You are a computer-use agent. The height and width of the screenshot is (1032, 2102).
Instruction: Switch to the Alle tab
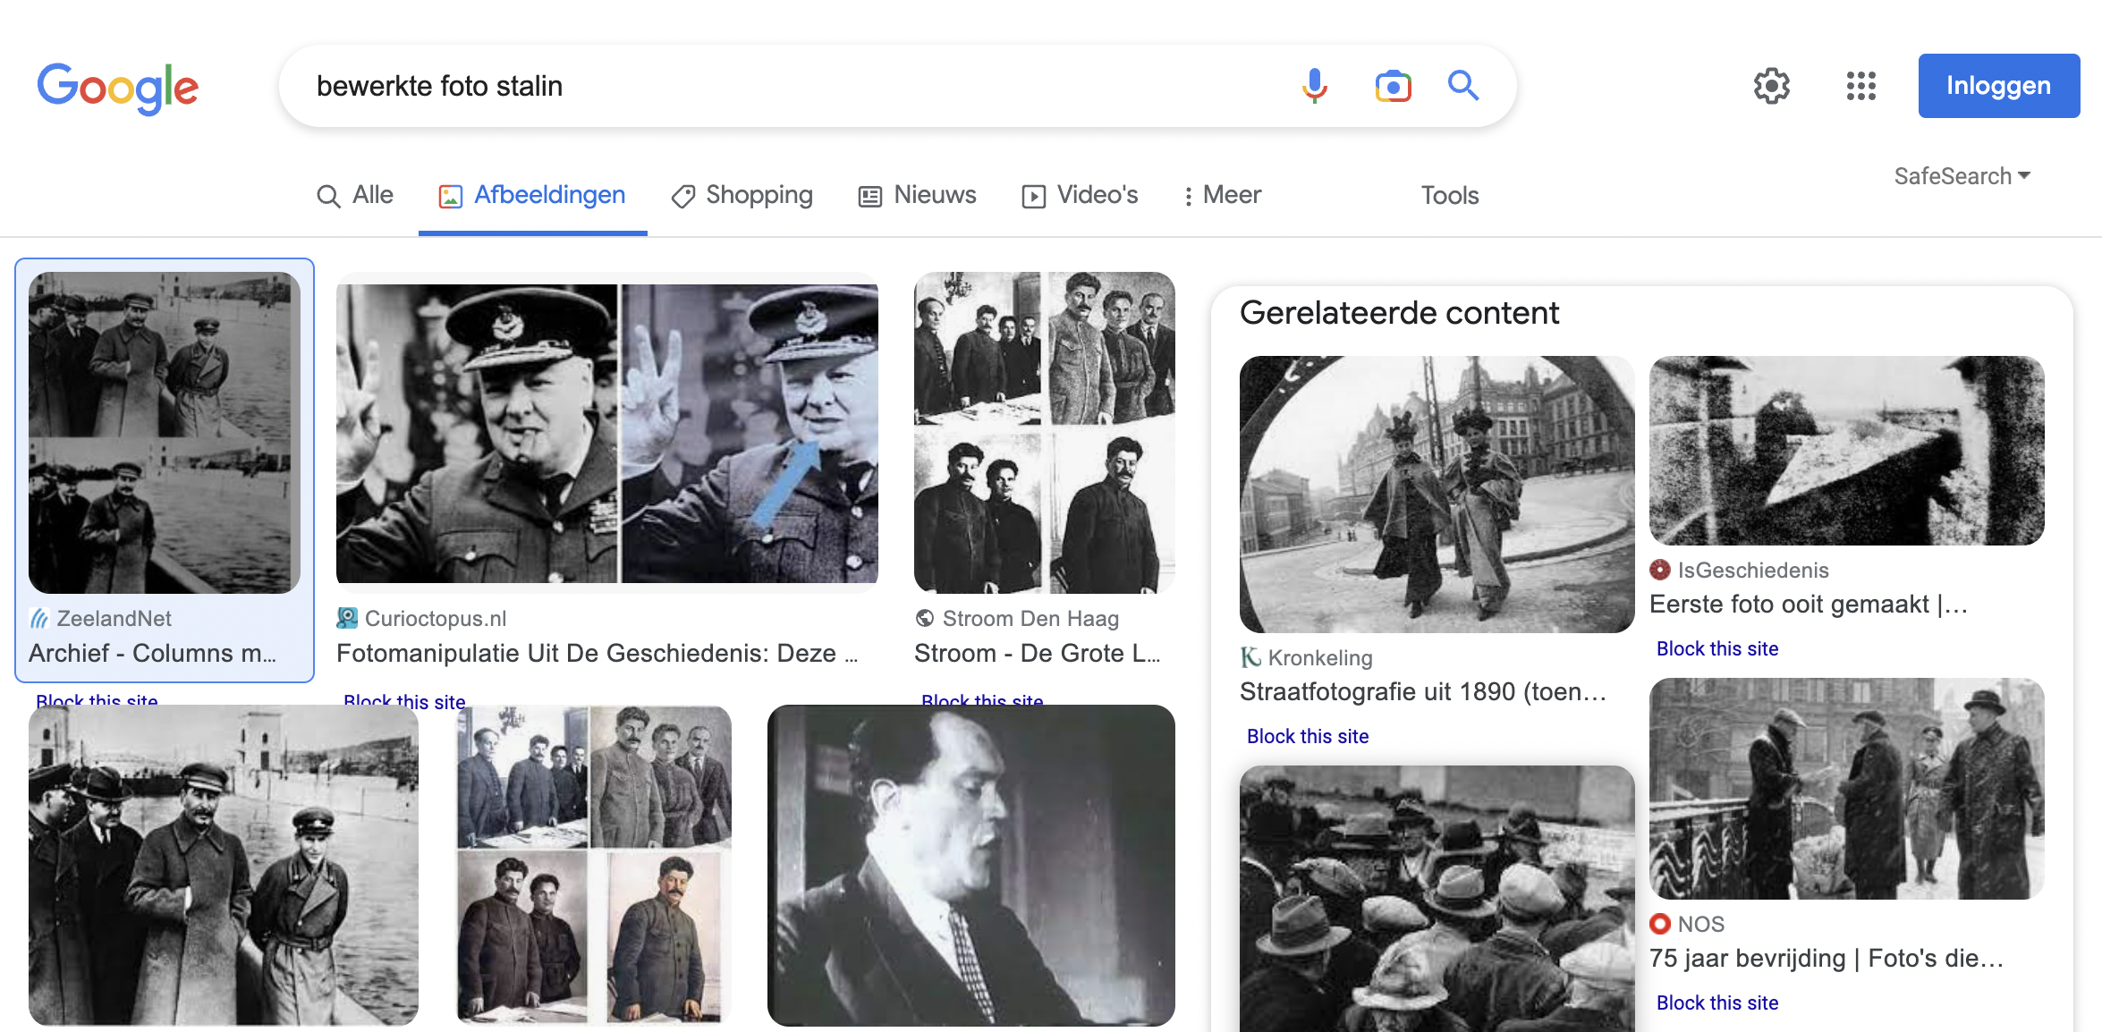(x=355, y=195)
